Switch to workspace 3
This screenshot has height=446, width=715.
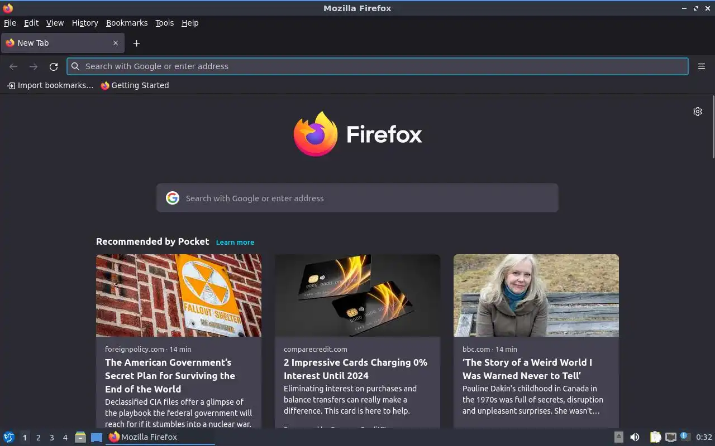pyautogui.click(x=51, y=438)
